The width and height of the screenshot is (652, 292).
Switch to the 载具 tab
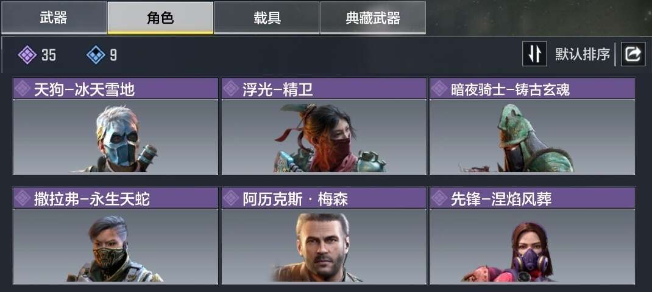pyautogui.click(x=266, y=18)
